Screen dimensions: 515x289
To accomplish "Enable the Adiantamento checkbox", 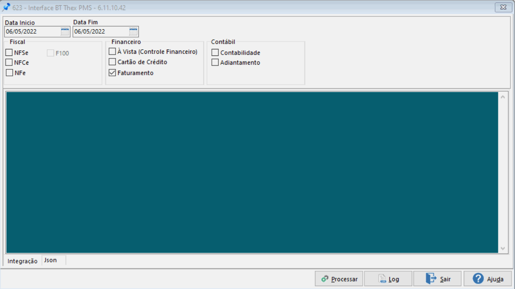I will (x=215, y=62).
